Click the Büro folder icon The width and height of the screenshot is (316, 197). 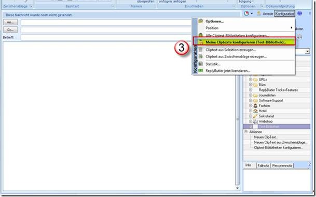[255, 85]
